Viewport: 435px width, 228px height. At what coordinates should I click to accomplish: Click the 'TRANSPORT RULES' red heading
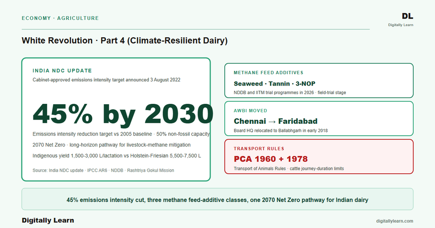click(x=259, y=149)
